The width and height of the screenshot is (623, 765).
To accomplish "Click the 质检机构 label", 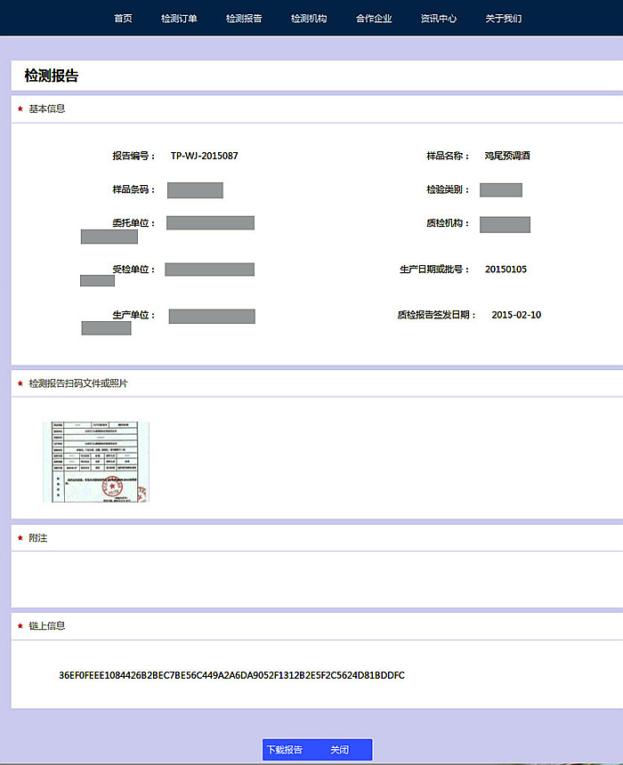I will [448, 223].
